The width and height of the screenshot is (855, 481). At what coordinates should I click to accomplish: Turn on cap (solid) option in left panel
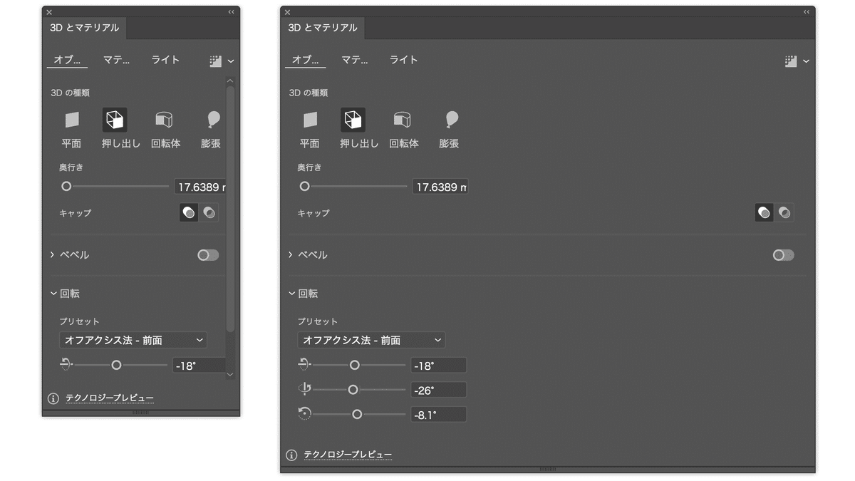[189, 212]
